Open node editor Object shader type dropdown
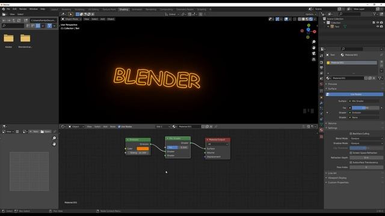Screen dimensions: 385x216 (76, 127)
